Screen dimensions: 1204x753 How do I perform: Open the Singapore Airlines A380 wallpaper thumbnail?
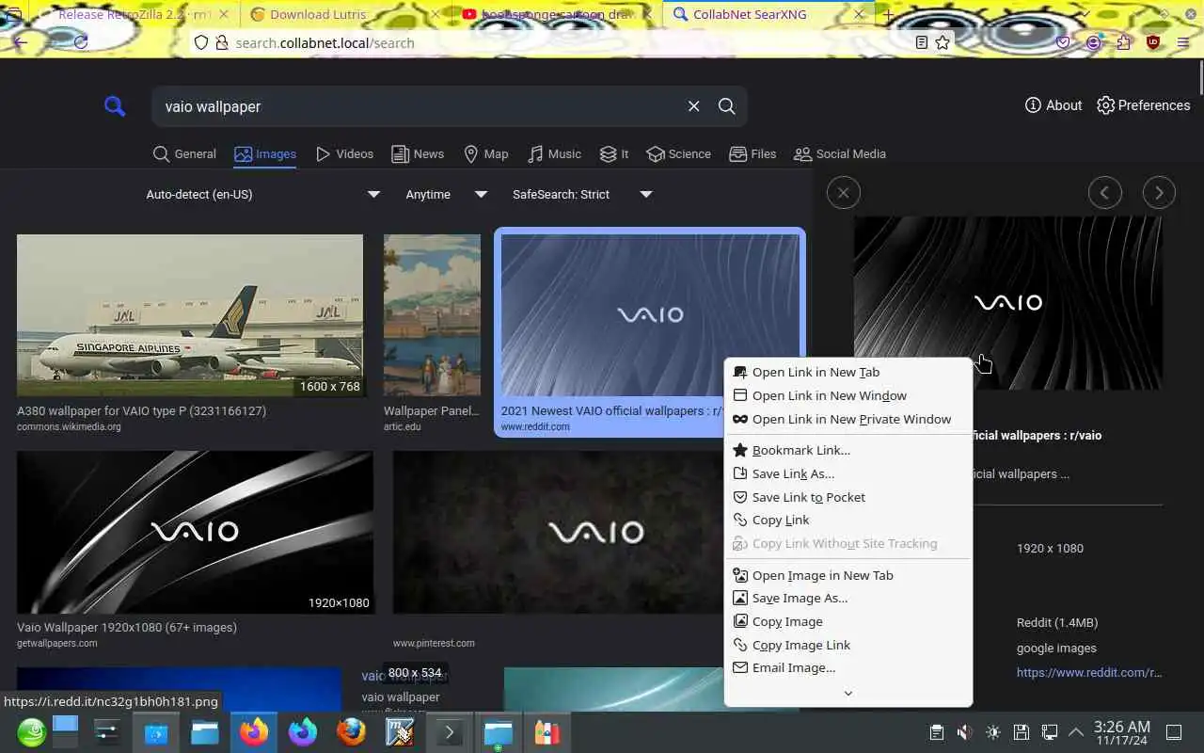point(190,315)
